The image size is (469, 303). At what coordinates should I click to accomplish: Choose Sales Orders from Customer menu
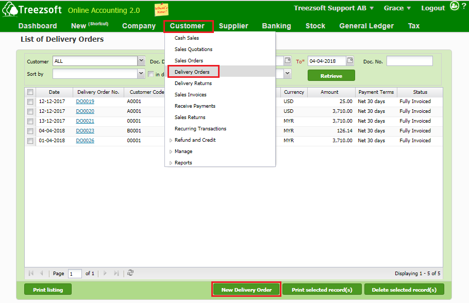point(189,61)
